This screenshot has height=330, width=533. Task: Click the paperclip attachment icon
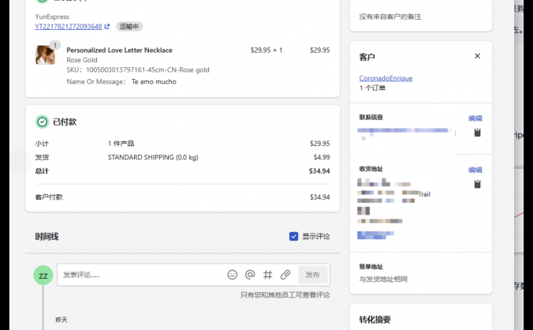[x=285, y=275]
